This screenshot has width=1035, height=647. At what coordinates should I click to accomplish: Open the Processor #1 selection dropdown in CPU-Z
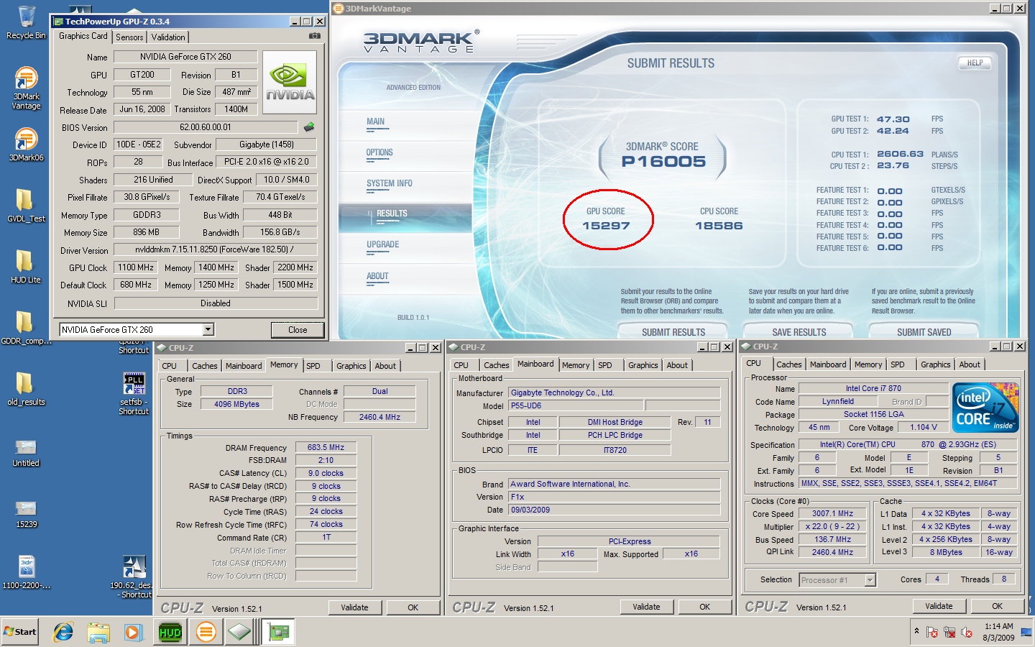click(871, 580)
